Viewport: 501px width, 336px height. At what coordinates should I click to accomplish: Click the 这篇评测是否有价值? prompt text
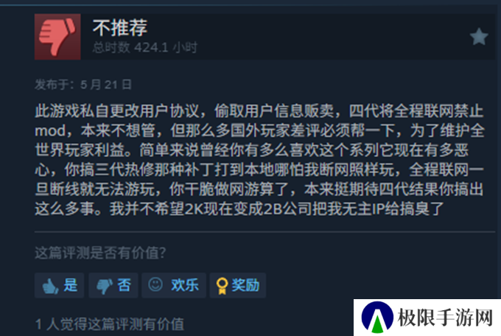click(100, 253)
